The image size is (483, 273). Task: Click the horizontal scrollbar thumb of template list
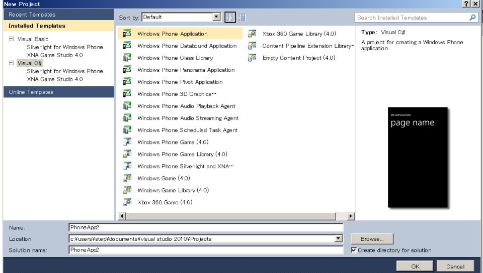pos(231,216)
